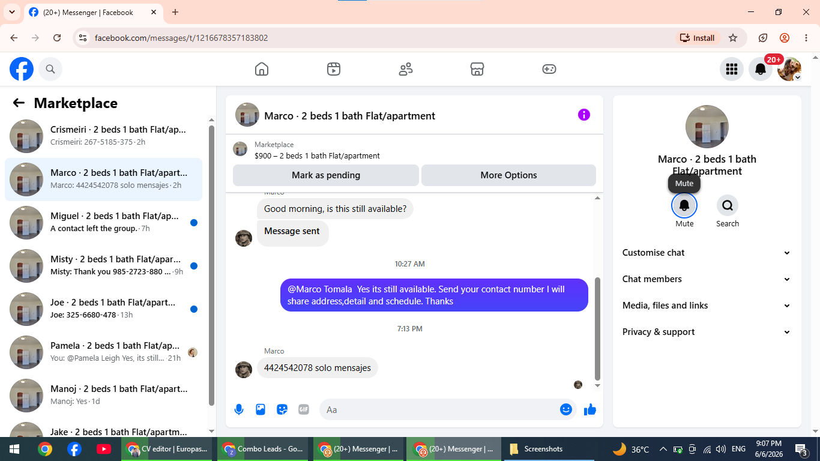This screenshot has width=820, height=461.
Task: Open emoji picker smiley icon
Action: [x=565, y=409]
